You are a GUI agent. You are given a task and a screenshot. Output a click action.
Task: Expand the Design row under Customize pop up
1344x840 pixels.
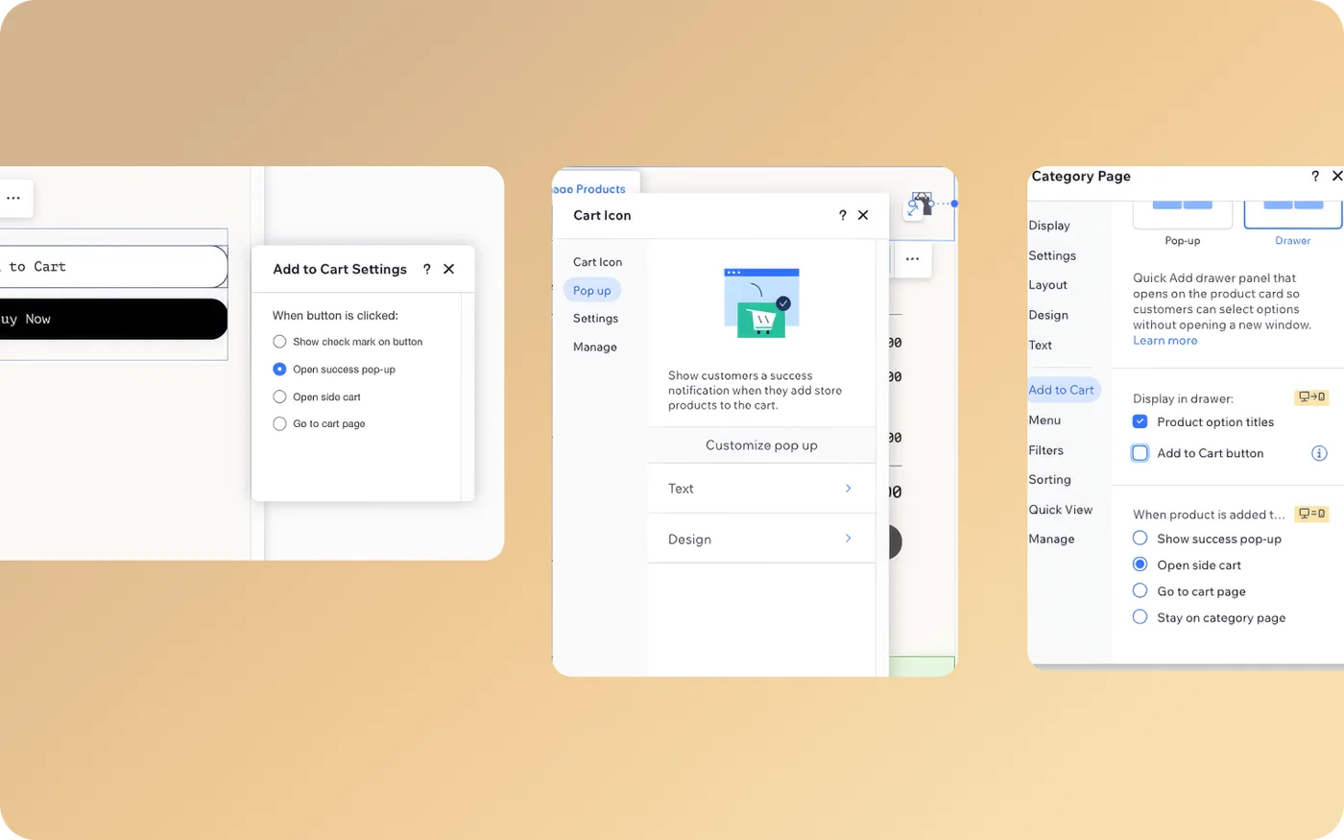pos(761,540)
